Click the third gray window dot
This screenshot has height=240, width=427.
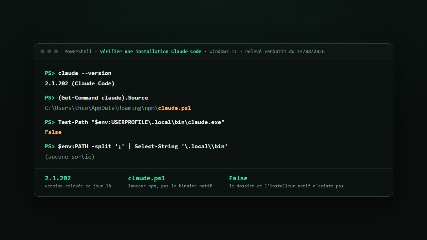pos(56,52)
